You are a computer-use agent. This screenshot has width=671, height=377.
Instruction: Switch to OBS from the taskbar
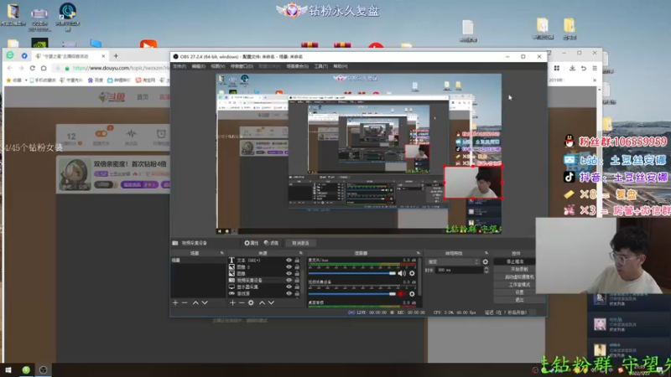[x=44, y=370]
